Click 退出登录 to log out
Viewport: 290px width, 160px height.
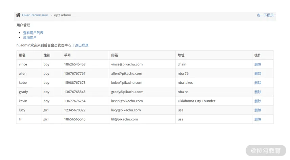[82, 45]
